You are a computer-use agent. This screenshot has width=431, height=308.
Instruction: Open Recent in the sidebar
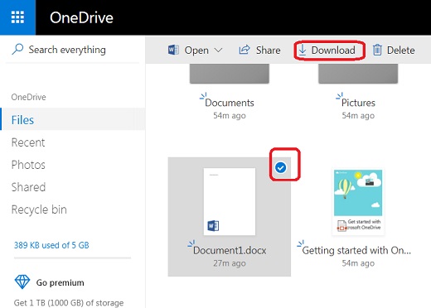click(28, 142)
